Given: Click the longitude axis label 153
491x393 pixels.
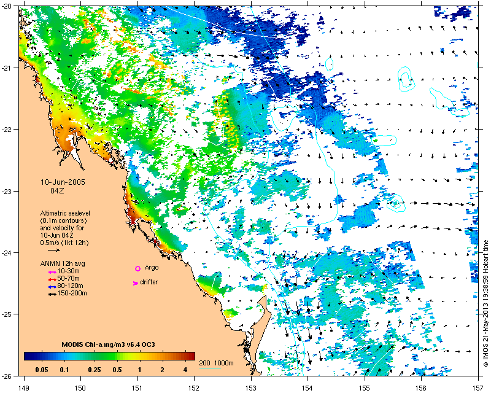Looking at the screenshot, I should (251, 388).
